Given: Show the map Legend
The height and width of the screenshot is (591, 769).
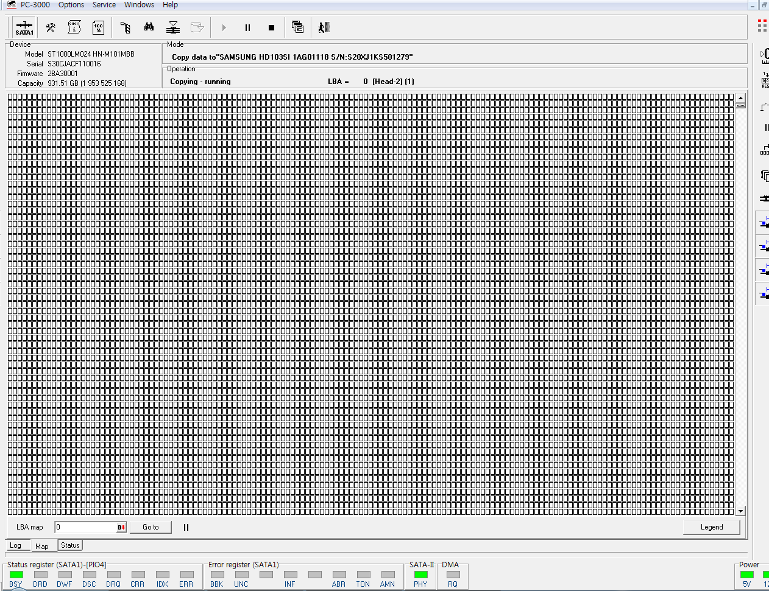Looking at the screenshot, I should click(712, 527).
